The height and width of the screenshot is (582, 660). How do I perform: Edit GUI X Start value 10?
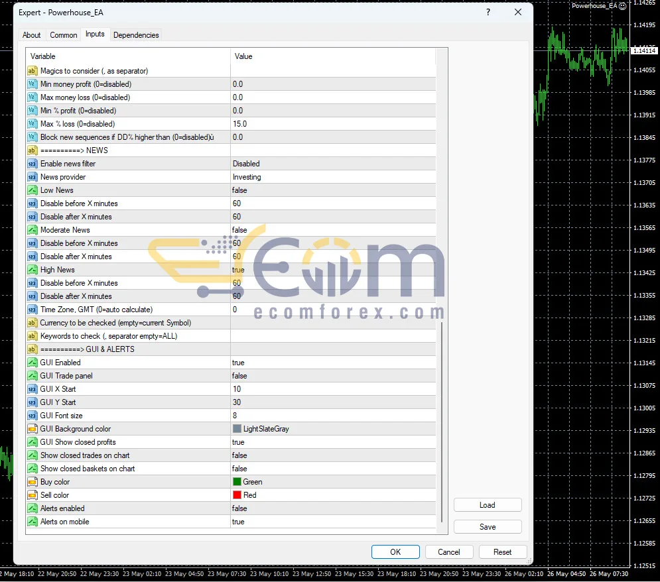coord(333,389)
